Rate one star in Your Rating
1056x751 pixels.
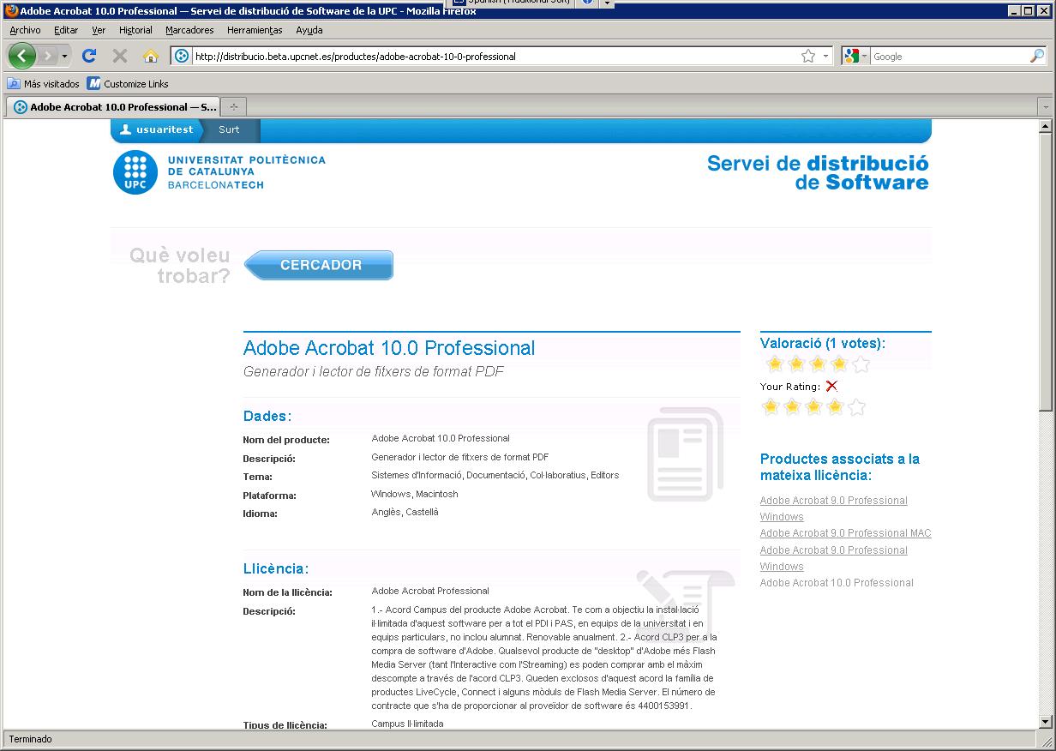point(771,407)
